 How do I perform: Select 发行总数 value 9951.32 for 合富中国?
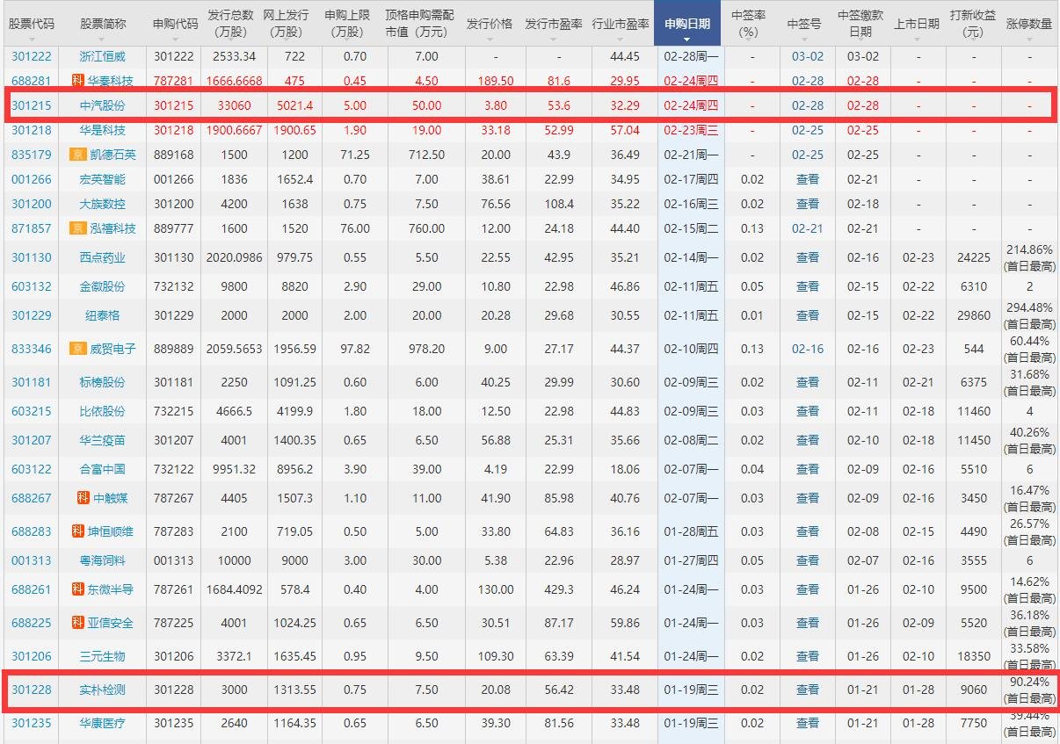[x=235, y=469]
